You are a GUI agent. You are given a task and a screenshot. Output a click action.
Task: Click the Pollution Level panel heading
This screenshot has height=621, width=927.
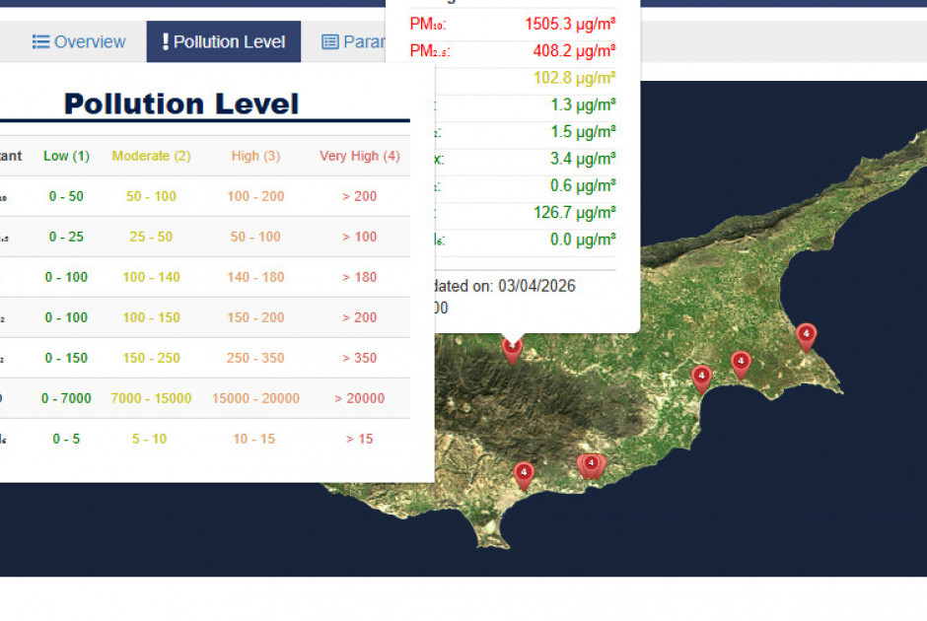181,103
